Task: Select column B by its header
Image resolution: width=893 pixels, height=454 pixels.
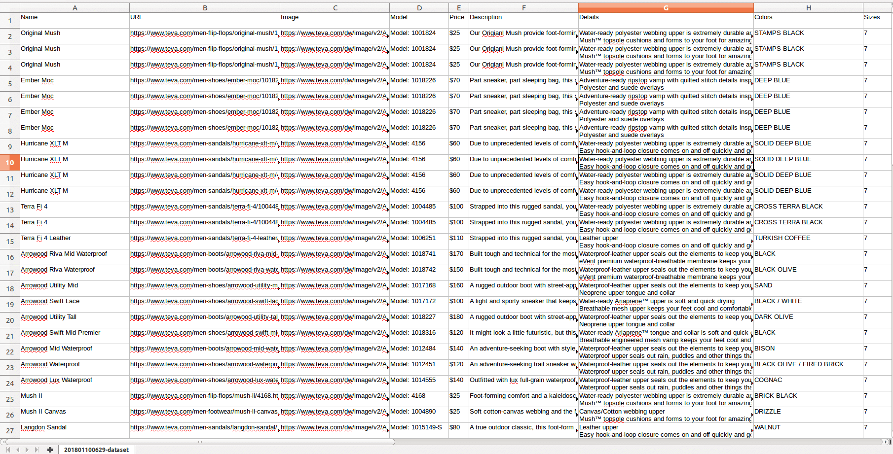Action: coord(205,8)
